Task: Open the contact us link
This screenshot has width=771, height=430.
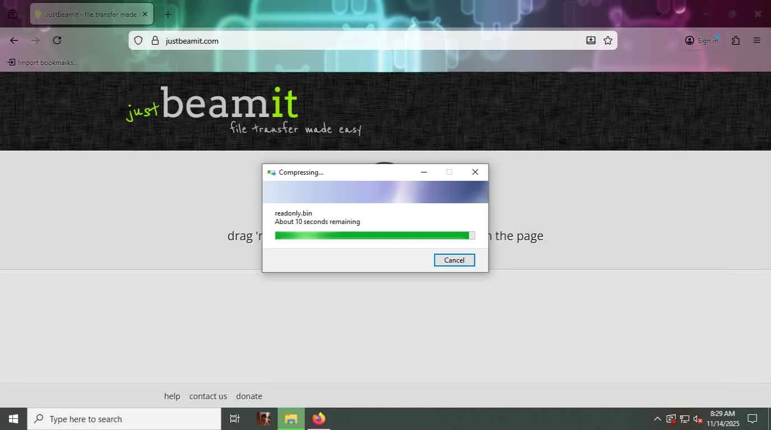Action: tap(208, 396)
